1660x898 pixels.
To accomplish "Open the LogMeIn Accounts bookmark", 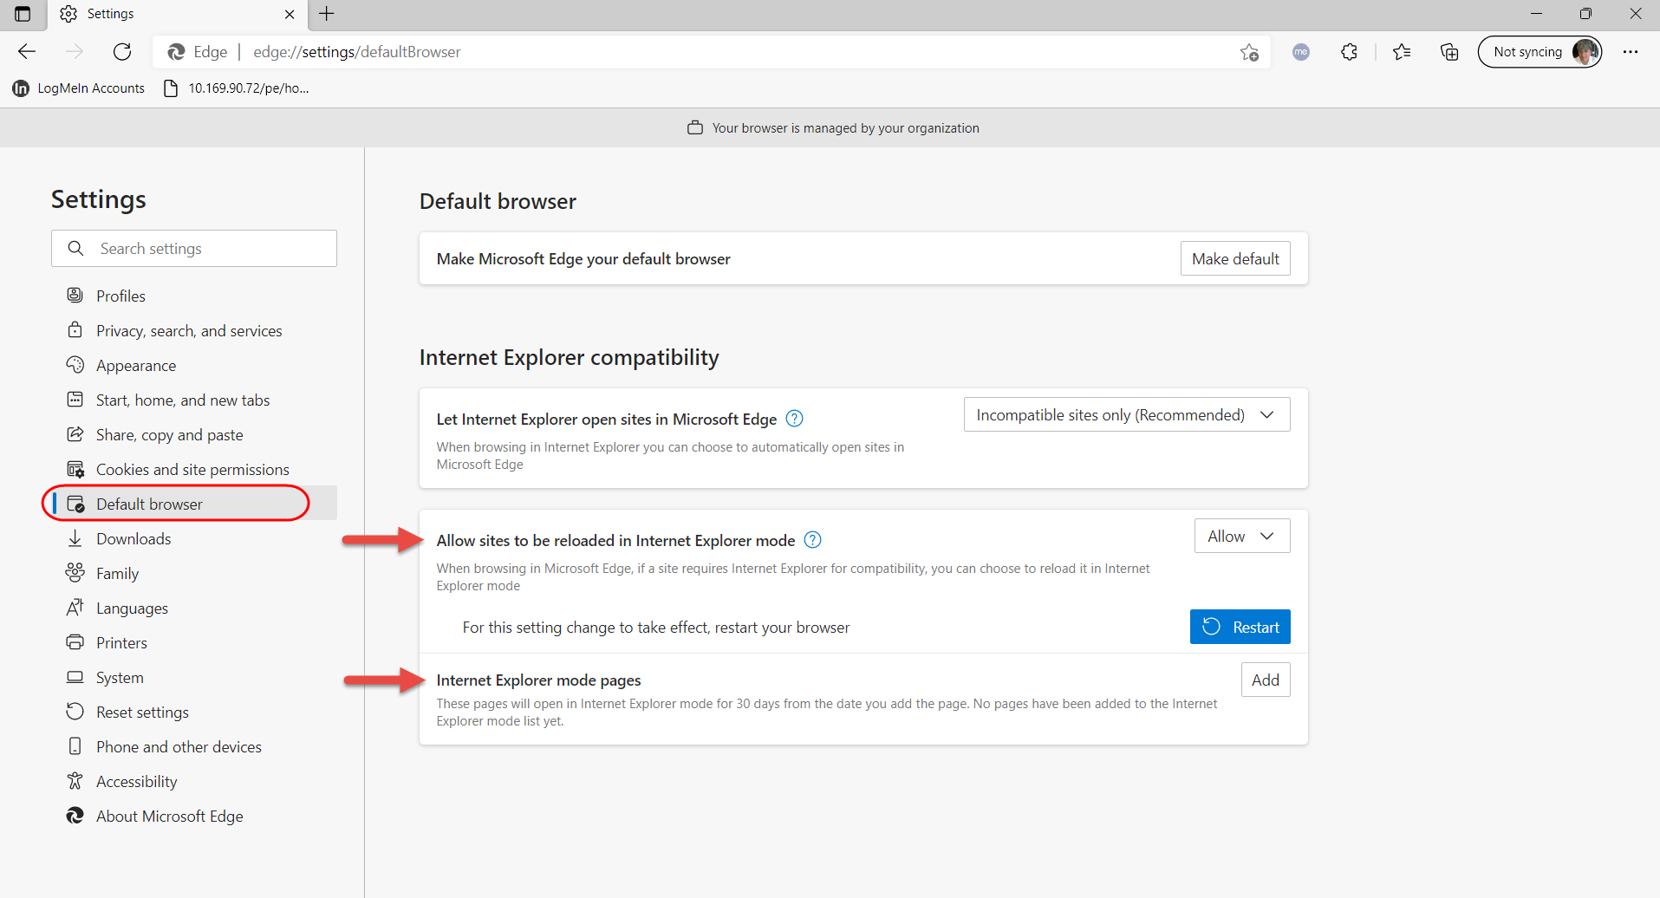I will 79,88.
